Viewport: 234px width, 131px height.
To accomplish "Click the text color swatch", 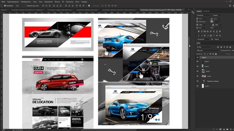I will pyautogui.click(x=218, y=28).
